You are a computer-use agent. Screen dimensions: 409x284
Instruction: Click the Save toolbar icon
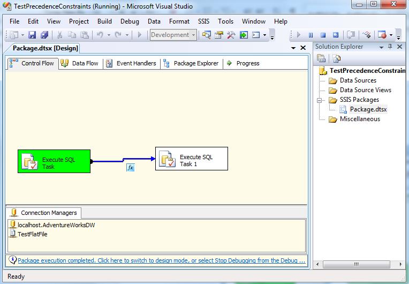coord(32,35)
